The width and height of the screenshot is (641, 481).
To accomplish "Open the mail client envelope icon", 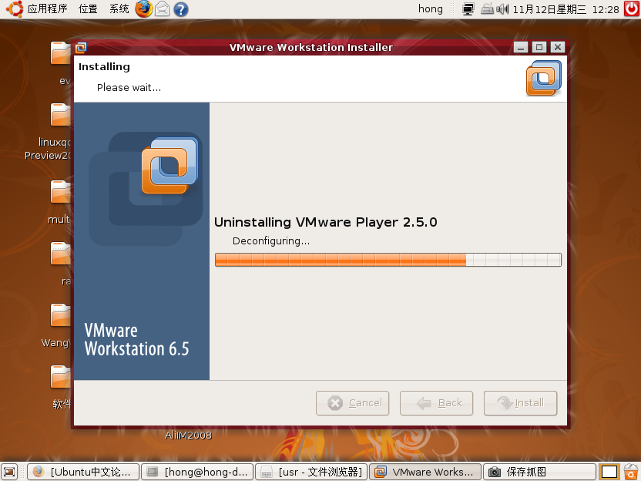I will tap(163, 9).
